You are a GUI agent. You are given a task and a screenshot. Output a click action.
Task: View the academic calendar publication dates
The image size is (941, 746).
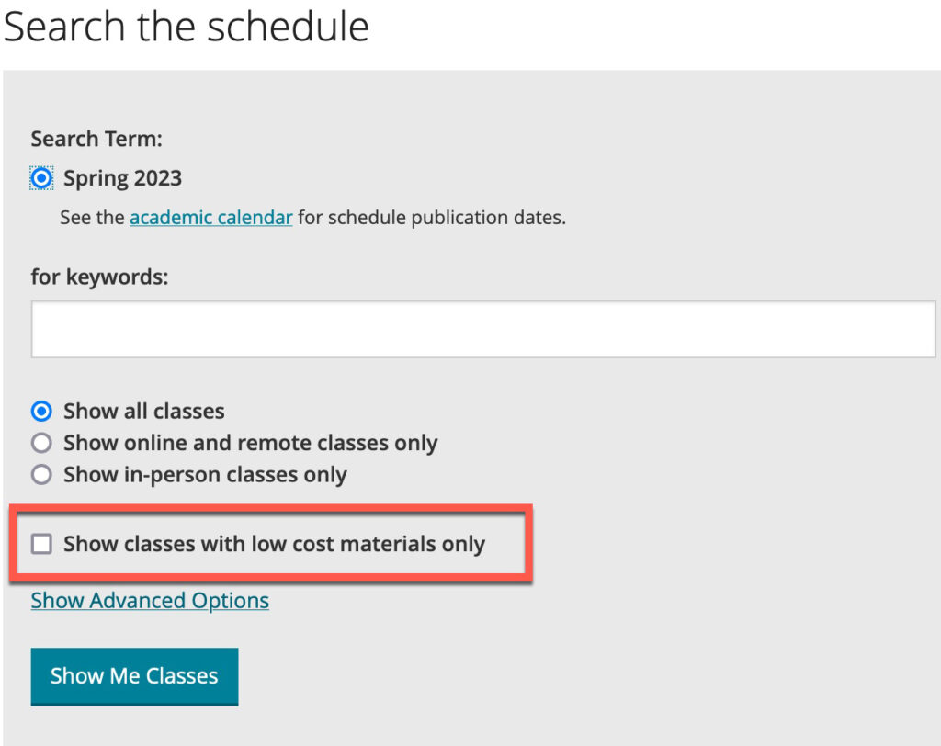coord(210,217)
